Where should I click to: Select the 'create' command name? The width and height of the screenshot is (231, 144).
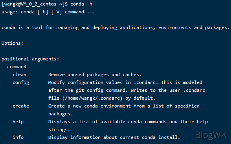coord(21,106)
